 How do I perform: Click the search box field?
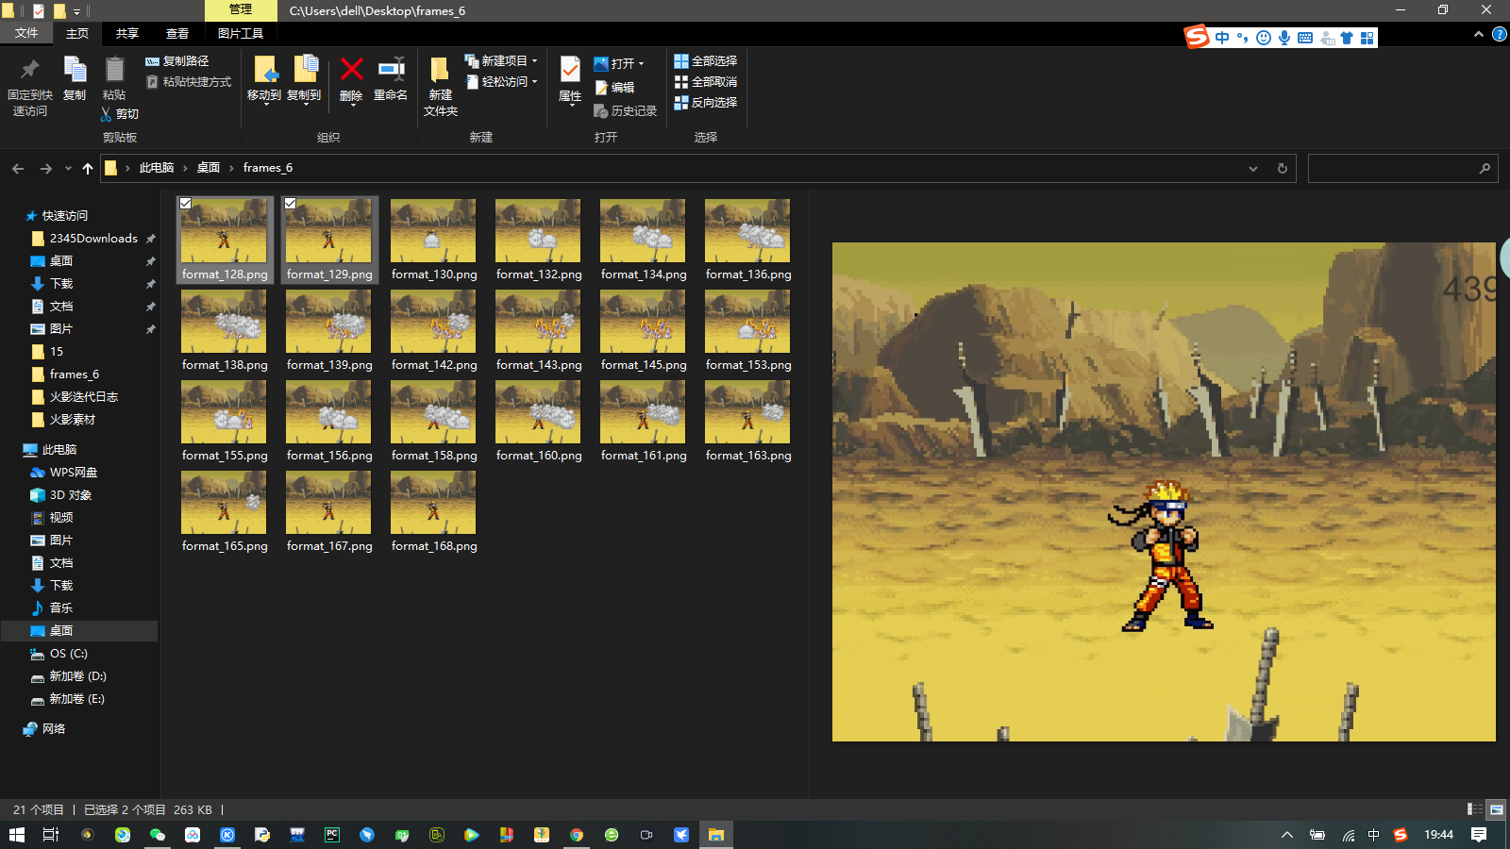(1402, 169)
